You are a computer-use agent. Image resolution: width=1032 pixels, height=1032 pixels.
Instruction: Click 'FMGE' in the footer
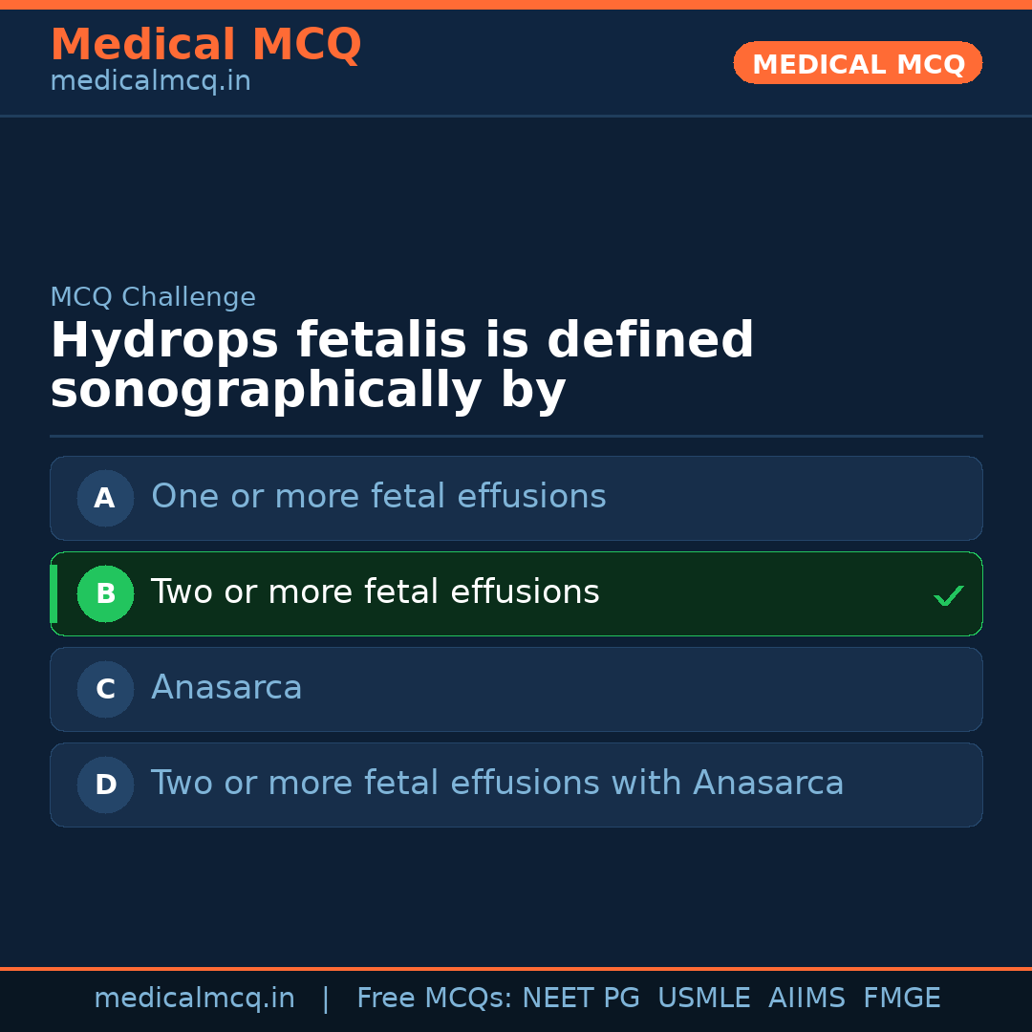click(901, 999)
